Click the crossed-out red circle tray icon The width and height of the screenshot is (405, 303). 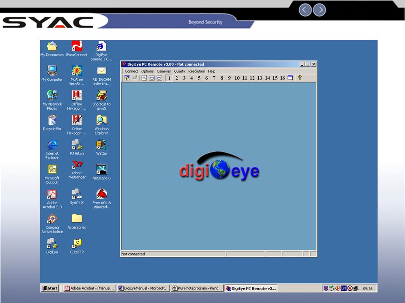coord(338,288)
